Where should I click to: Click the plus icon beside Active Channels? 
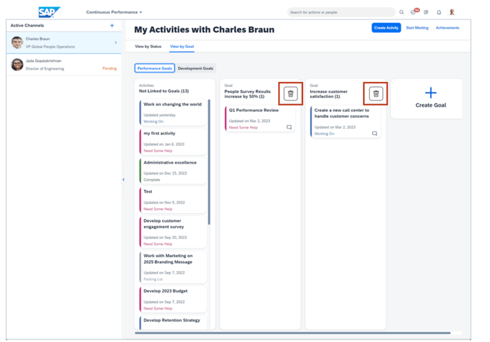[x=112, y=25]
